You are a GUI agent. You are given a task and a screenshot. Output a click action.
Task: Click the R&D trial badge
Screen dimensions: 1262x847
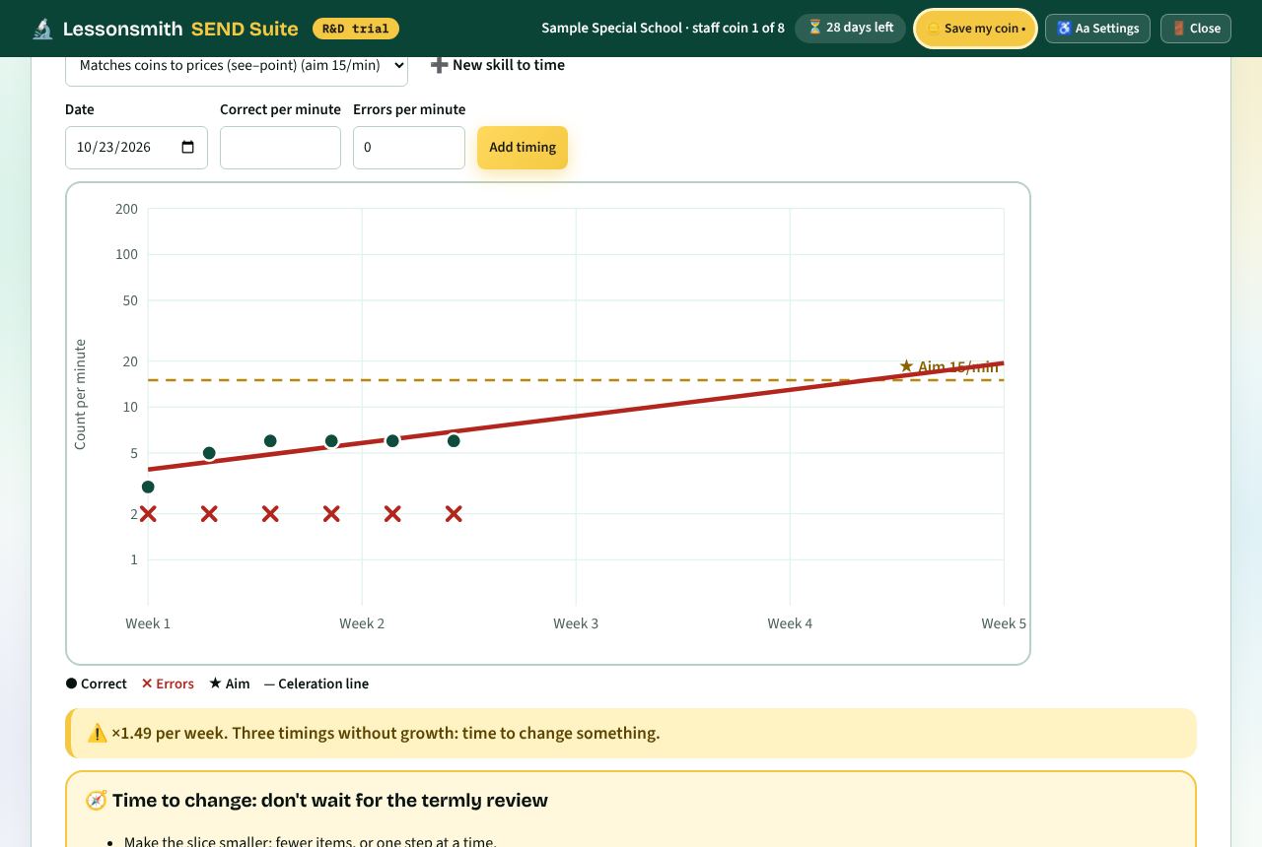point(355,29)
